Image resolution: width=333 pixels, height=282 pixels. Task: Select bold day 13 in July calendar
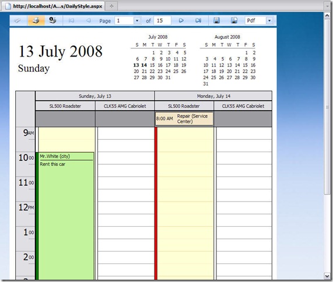click(x=136, y=65)
